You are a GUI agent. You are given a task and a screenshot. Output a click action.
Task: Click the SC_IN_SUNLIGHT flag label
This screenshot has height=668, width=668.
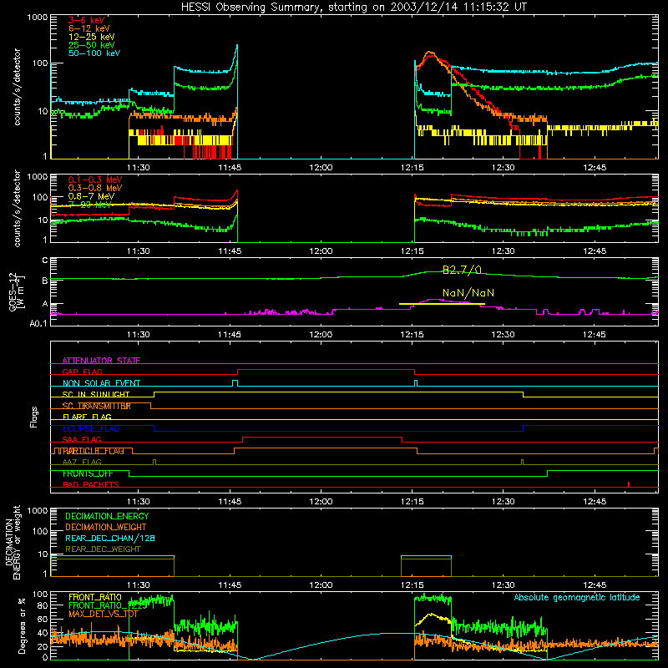click(x=96, y=394)
